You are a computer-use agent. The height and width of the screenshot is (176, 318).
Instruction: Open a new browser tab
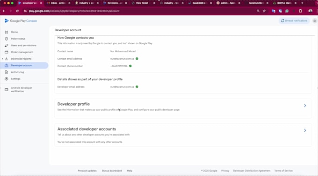coord(302,3)
